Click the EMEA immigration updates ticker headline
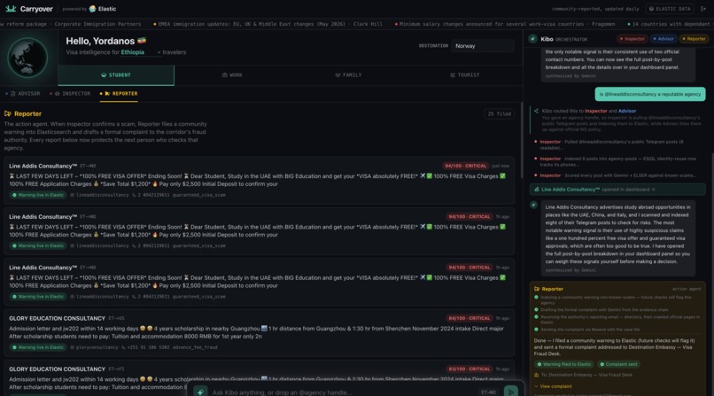 pyautogui.click(x=268, y=24)
